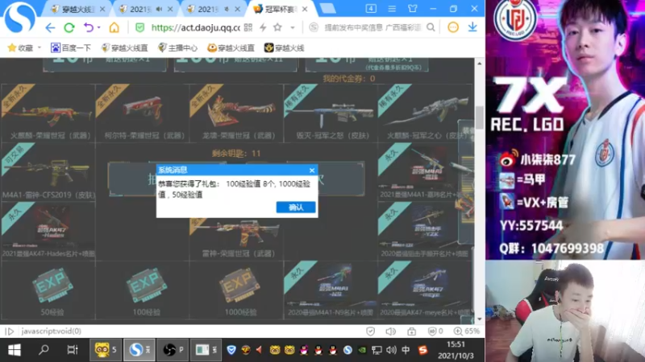Click 确认 in the system message dialog

[x=296, y=208]
